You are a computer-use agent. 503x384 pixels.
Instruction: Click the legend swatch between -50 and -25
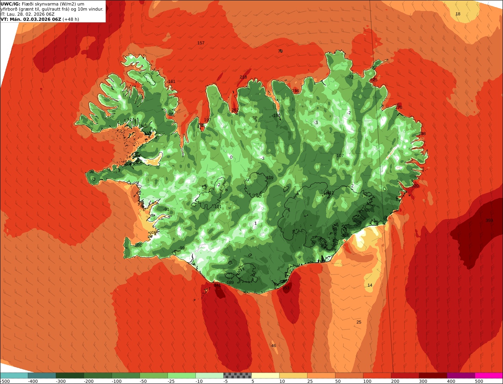pyautogui.click(x=154, y=375)
